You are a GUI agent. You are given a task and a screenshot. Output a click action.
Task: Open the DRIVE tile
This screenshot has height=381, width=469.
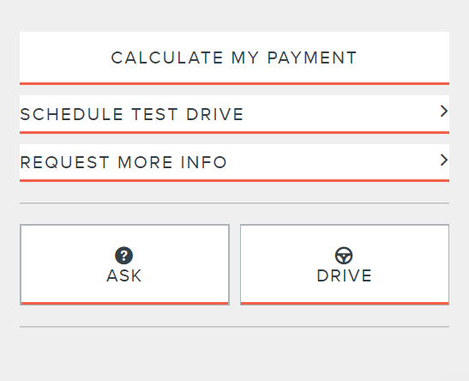[x=345, y=264]
